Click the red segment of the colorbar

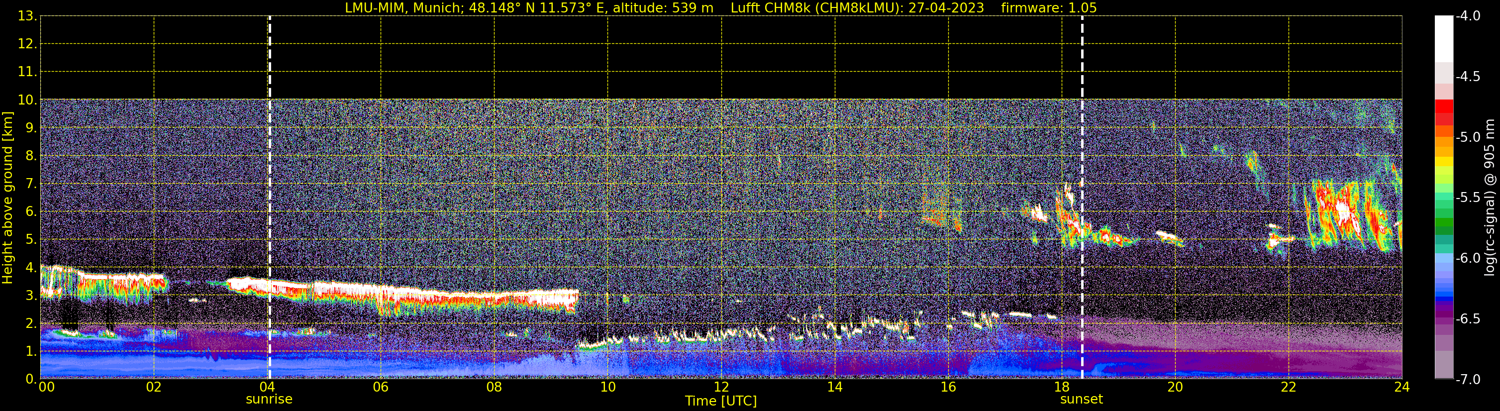coord(1444,106)
